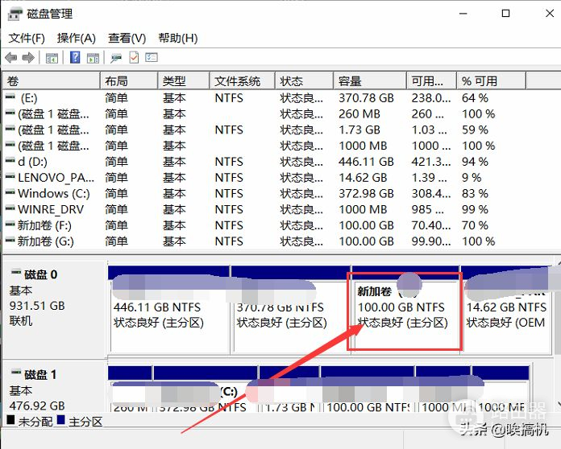Click the checklist view toolbar icon
The height and width of the screenshot is (449, 561).
click(152, 57)
